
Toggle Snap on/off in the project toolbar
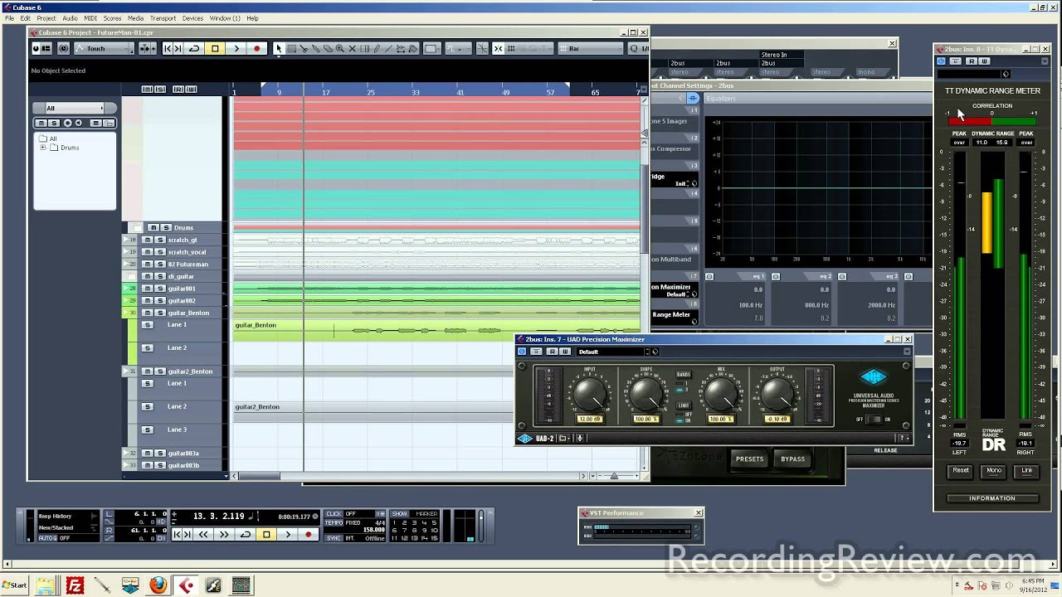498,49
